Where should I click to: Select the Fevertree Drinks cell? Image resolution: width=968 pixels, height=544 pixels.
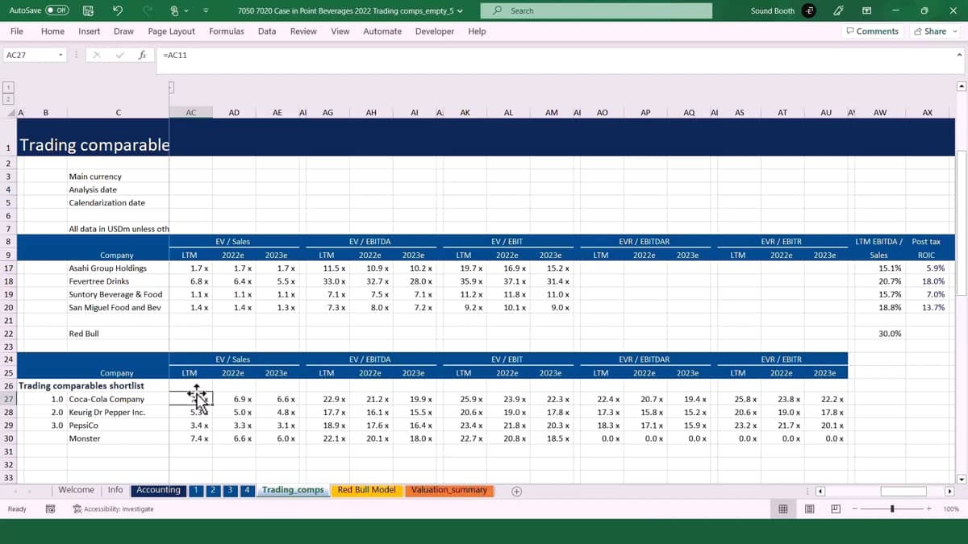117,281
